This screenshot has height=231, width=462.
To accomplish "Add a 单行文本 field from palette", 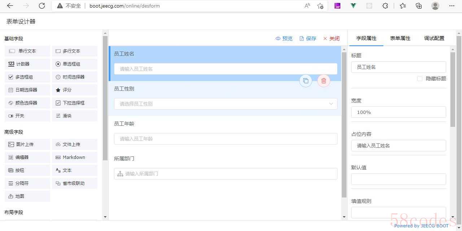I will point(27,51).
